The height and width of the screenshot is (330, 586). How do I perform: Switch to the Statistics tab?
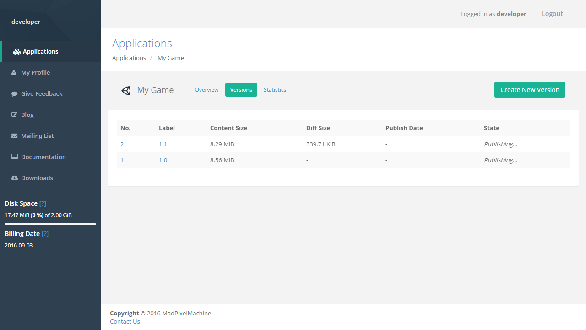click(x=275, y=90)
